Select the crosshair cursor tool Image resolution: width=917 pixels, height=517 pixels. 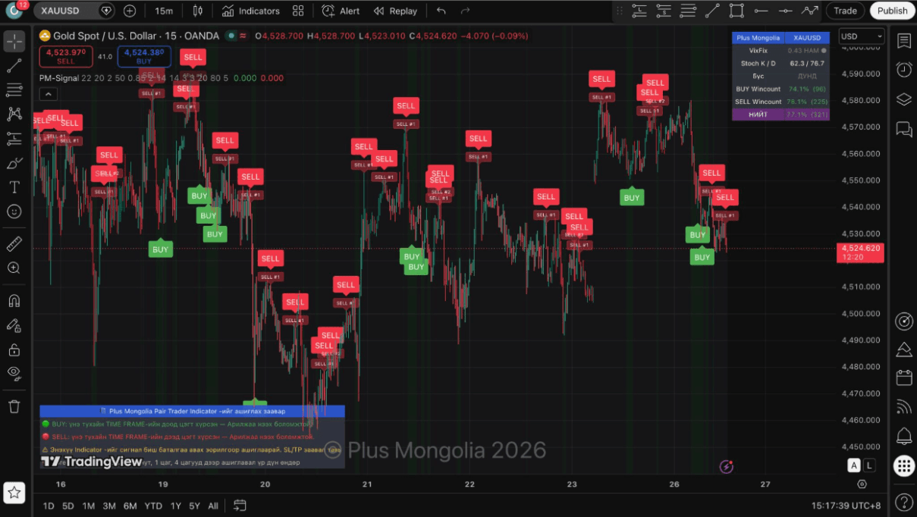pos(14,42)
